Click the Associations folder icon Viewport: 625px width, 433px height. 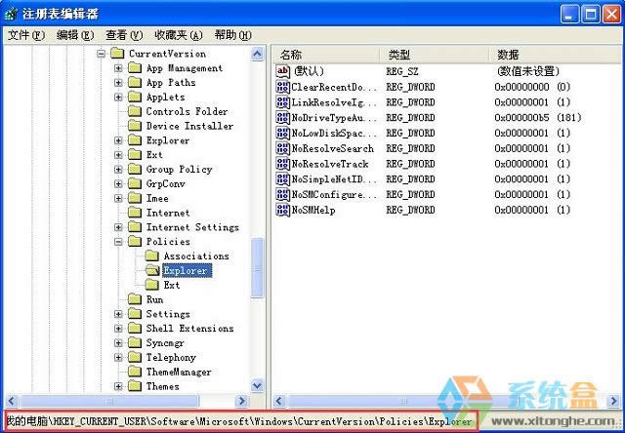coord(152,256)
